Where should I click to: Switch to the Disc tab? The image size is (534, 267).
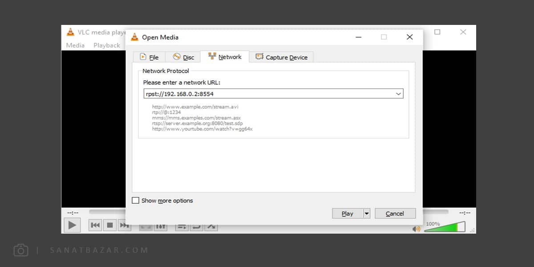(x=183, y=57)
